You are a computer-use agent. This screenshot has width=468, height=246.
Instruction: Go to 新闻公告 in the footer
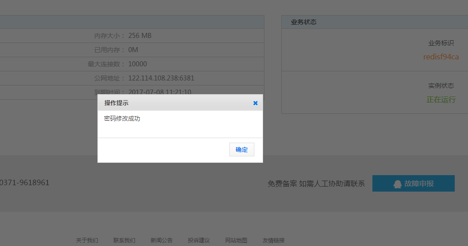click(161, 241)
